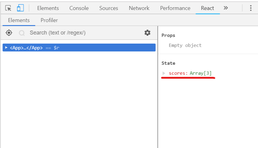Select the top-level Elements tab
Image resolution: width=258 pixels, height=148 pixels.
[48, 8]
